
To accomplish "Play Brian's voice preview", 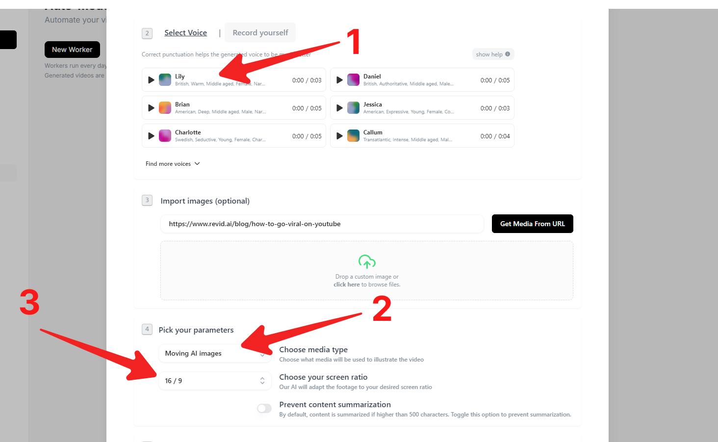I will click(151, 108).
